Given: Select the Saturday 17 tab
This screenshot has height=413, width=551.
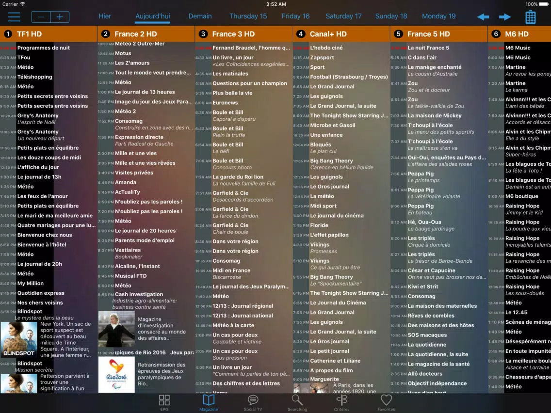Looking at the screenshot, I should 343,16.
